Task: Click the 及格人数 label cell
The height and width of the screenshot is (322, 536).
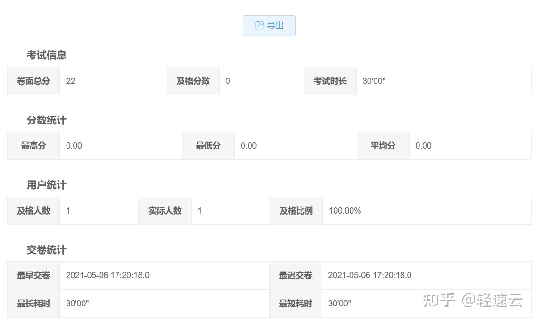Action: pos(33,211)
